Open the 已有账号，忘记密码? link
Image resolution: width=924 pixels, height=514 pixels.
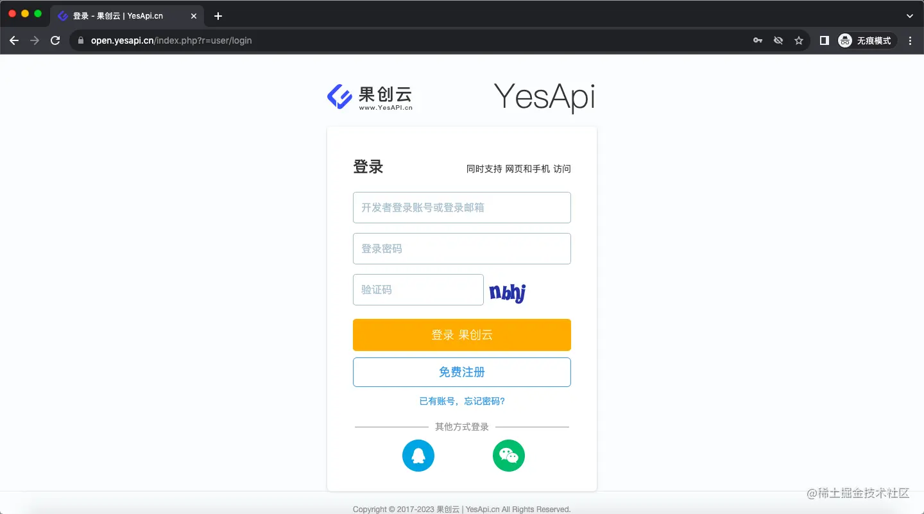point(462,401)
